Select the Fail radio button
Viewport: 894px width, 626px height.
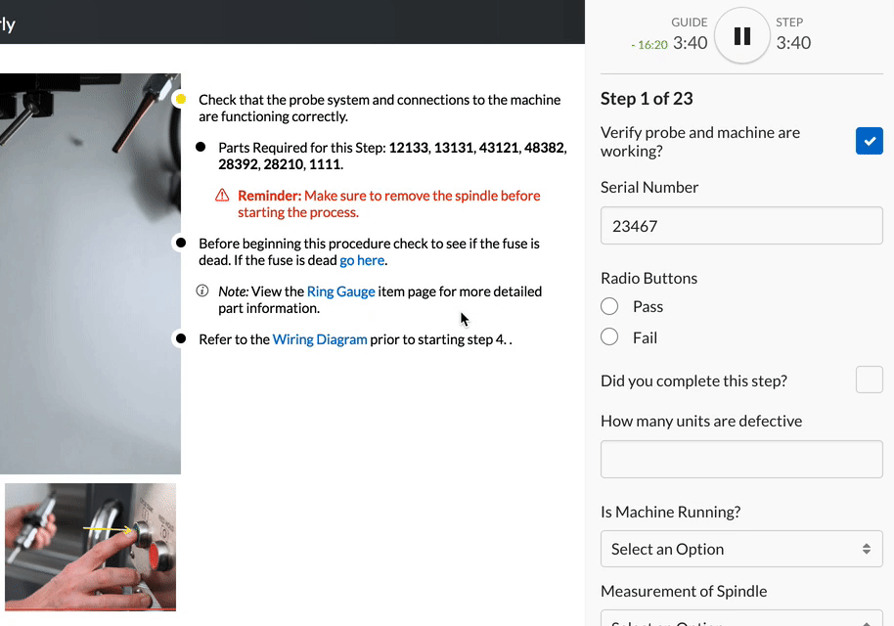(x=609, y=337)
